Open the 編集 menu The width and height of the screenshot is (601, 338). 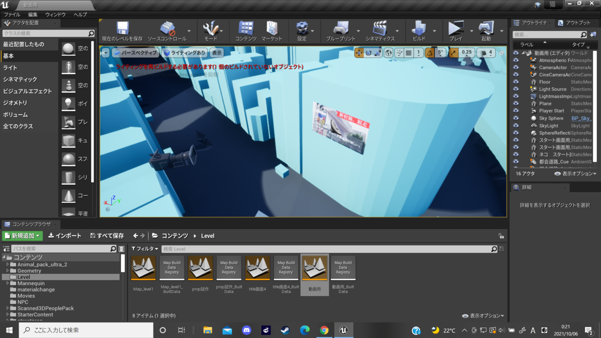tap(33, 15)
